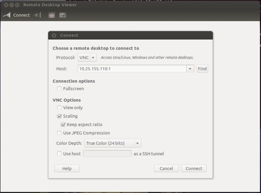
Task: Maximize the Remote Desktop Viewer window
Action: point(17,5)
